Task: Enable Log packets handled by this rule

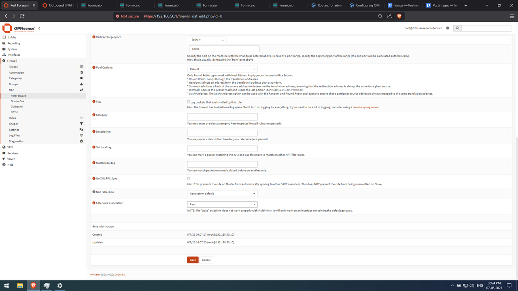Action: pyautogui.click(x=189, y=102)
